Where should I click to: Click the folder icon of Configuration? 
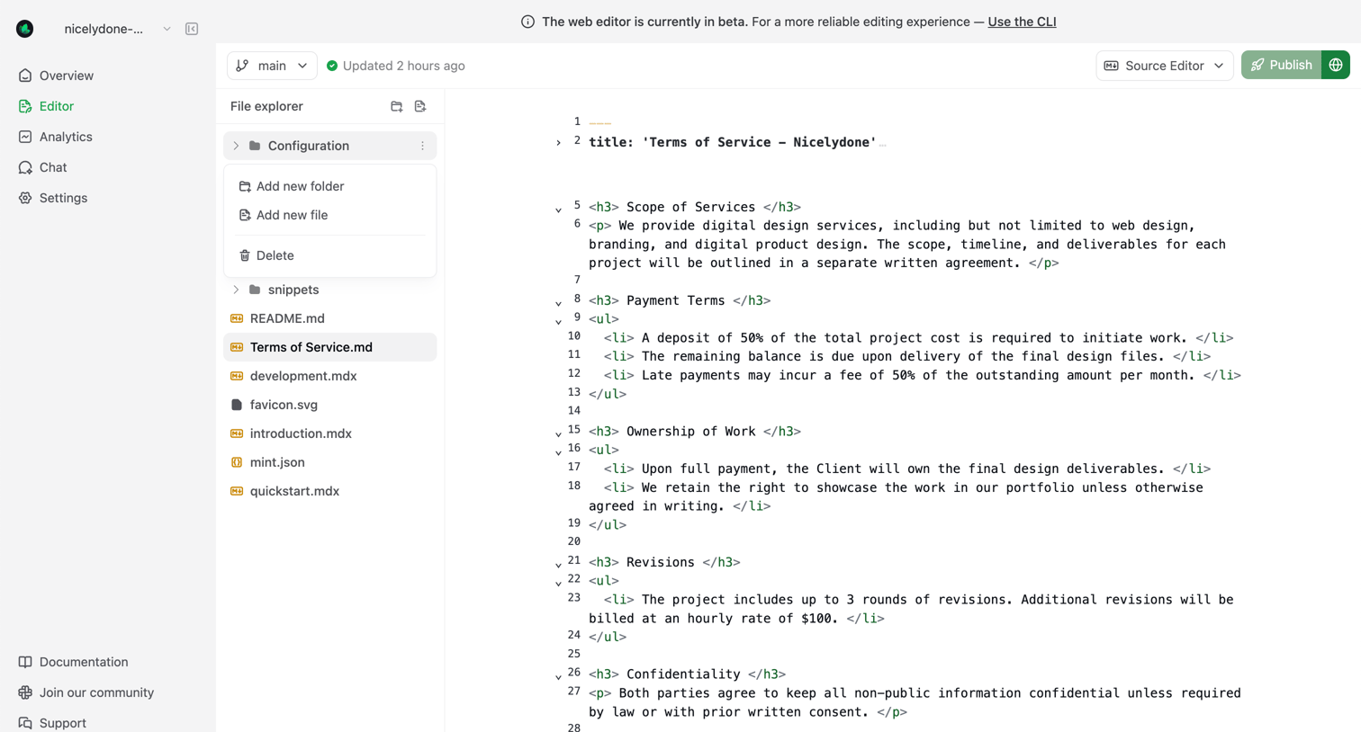click(255, 146)
